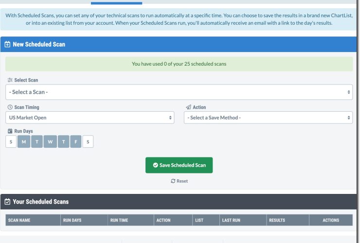Toggle Monday run day off
Screen dimensions: 360x243
(x=24, y=141)
